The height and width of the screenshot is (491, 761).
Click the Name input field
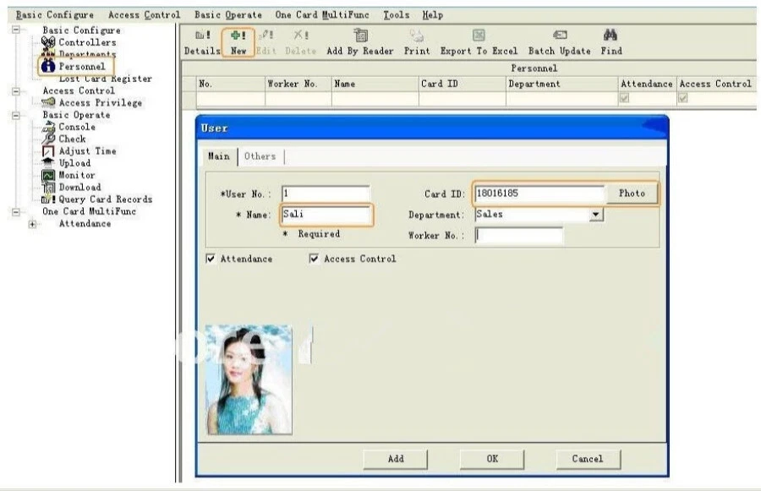pos(326,215)
